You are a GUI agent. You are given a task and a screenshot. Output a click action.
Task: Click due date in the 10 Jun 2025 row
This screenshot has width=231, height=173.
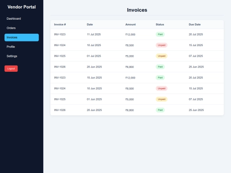(x=196, y=88)
